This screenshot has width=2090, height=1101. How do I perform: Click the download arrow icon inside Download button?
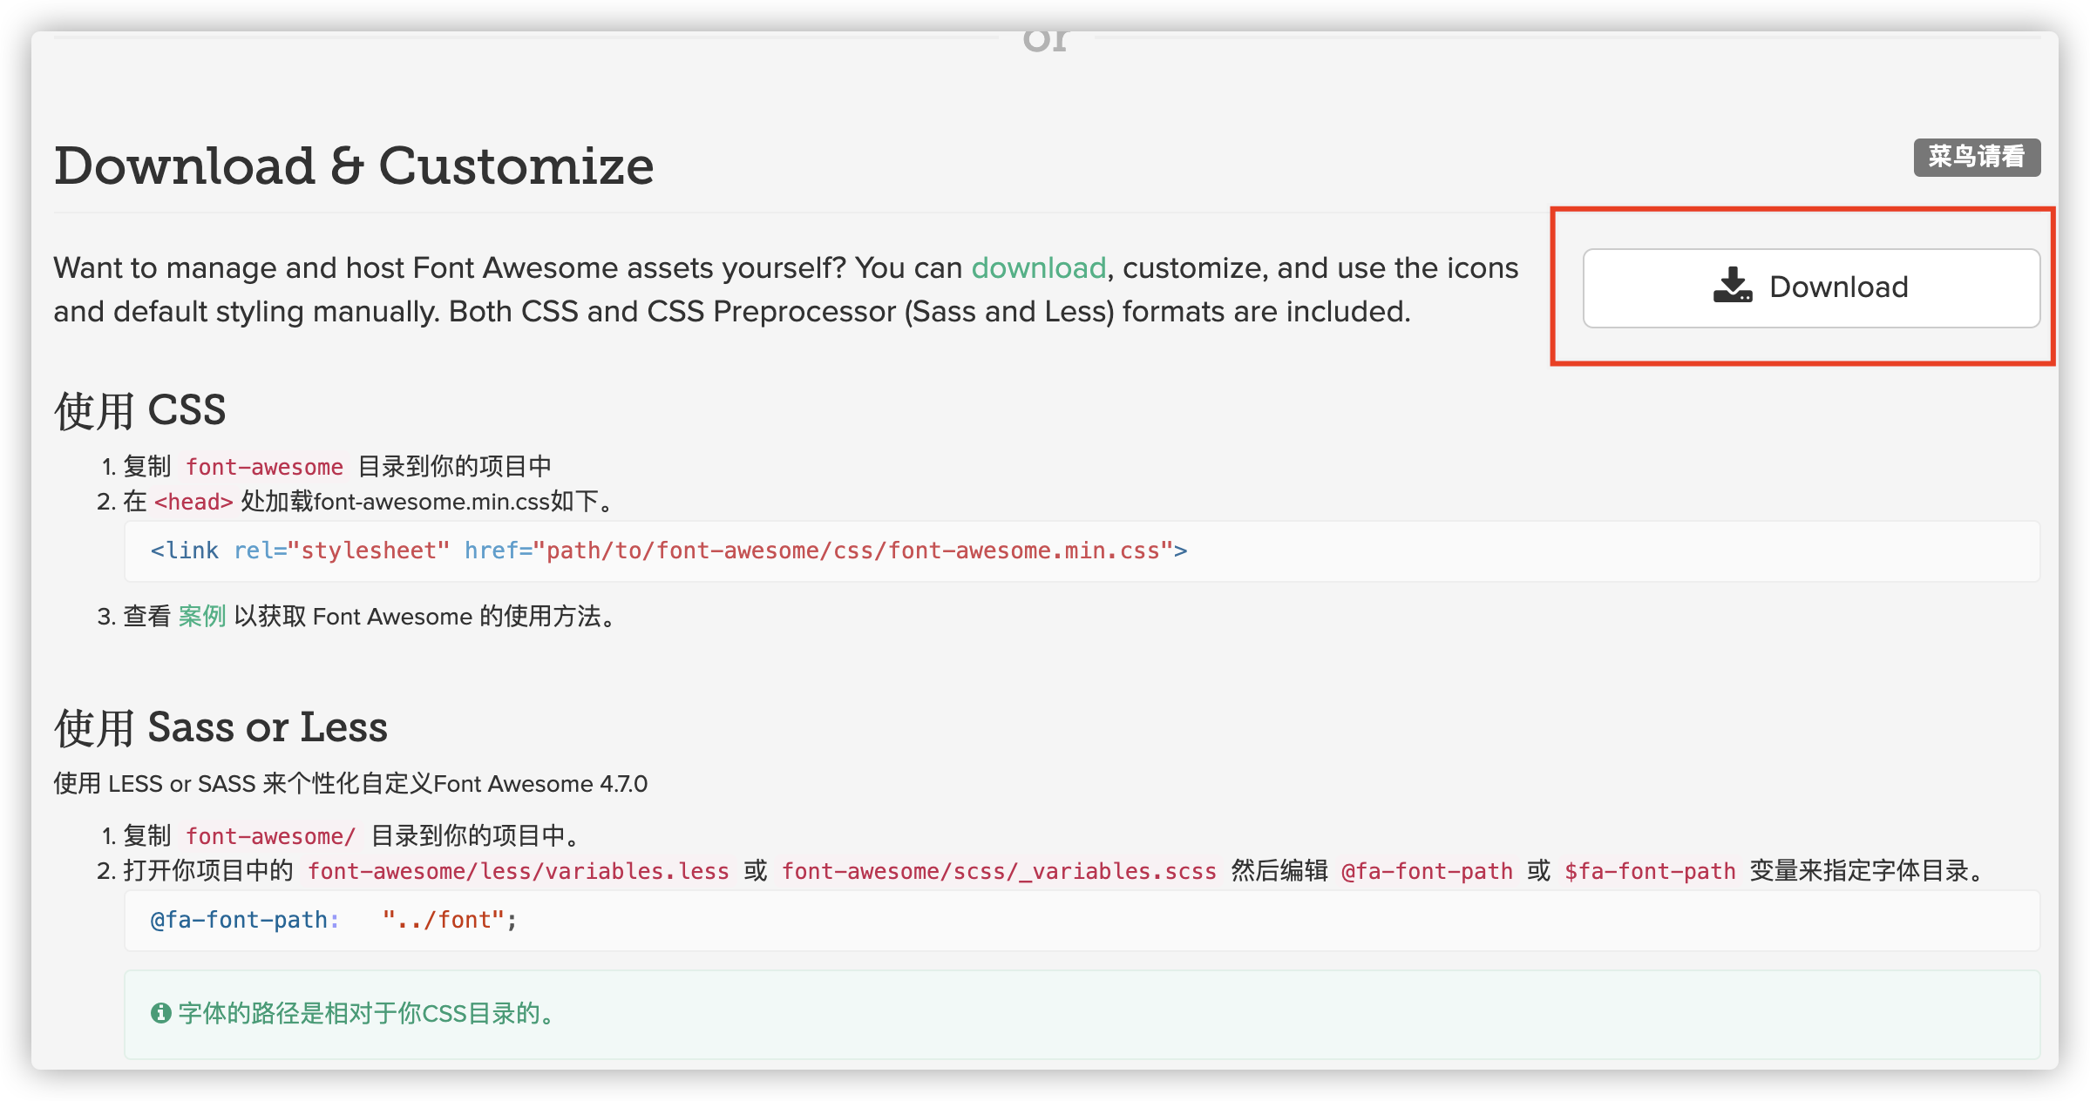pos(1733,285)
